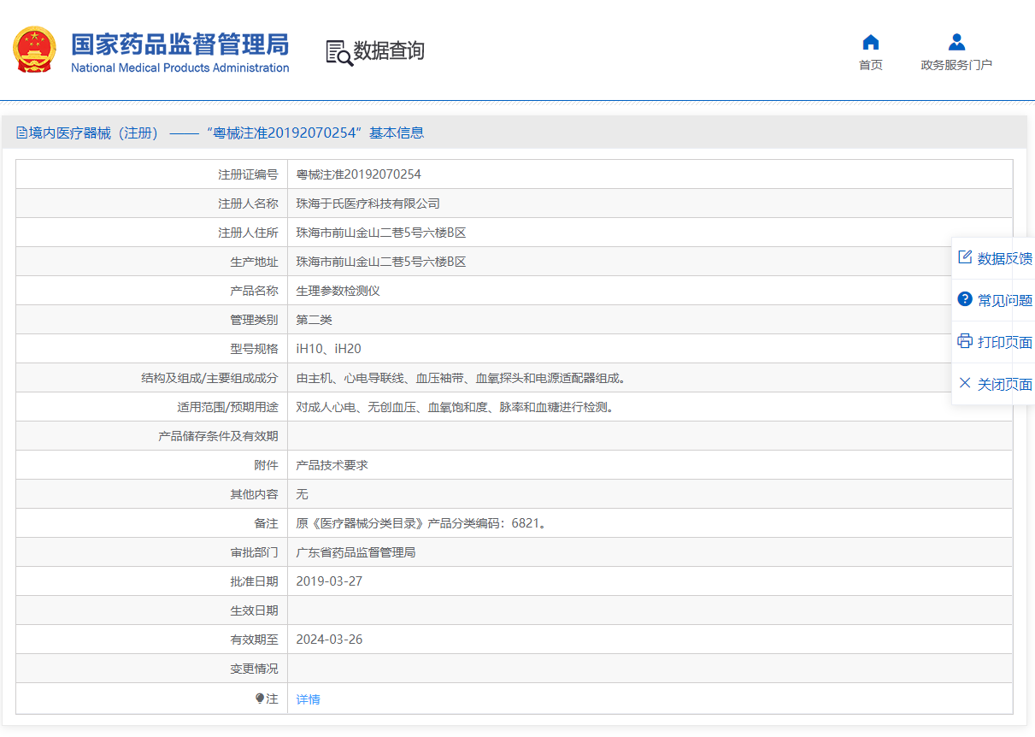Open the 详情 details link
Viewport: 1035px width, 737px height.
point(309,699)
